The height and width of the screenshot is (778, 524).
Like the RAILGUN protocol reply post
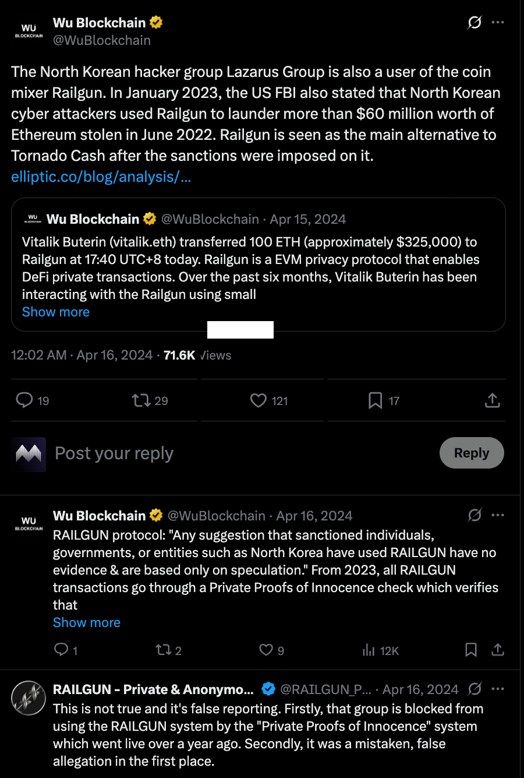pos(266,650)
